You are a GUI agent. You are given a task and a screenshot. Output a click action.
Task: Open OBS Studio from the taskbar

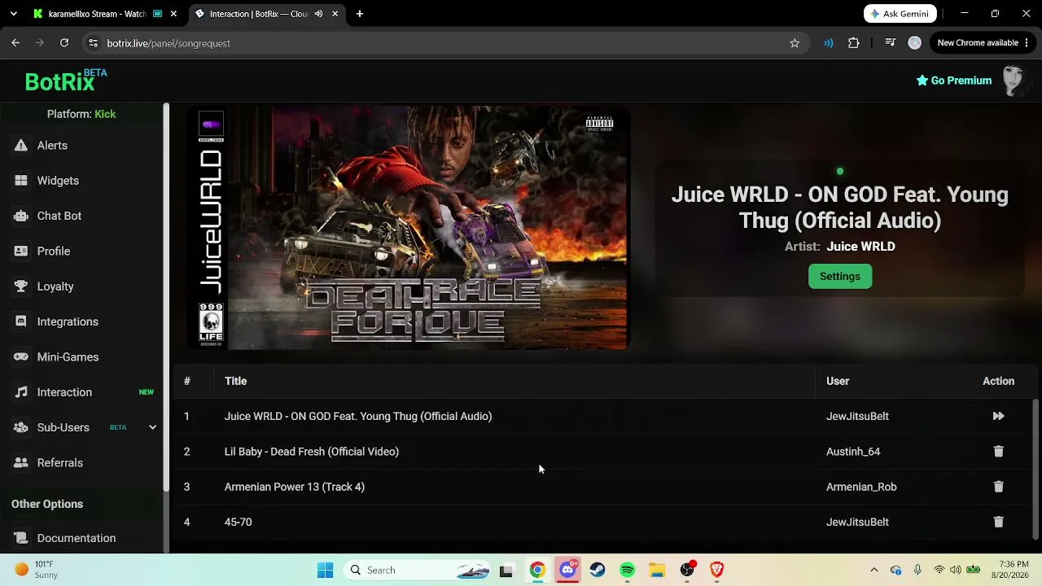click(x=687, y=570)
